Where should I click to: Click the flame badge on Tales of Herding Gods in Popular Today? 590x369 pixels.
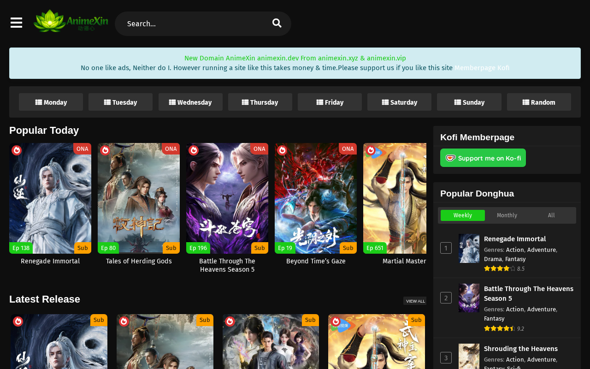pyautogui.click(x=105, y=150)
